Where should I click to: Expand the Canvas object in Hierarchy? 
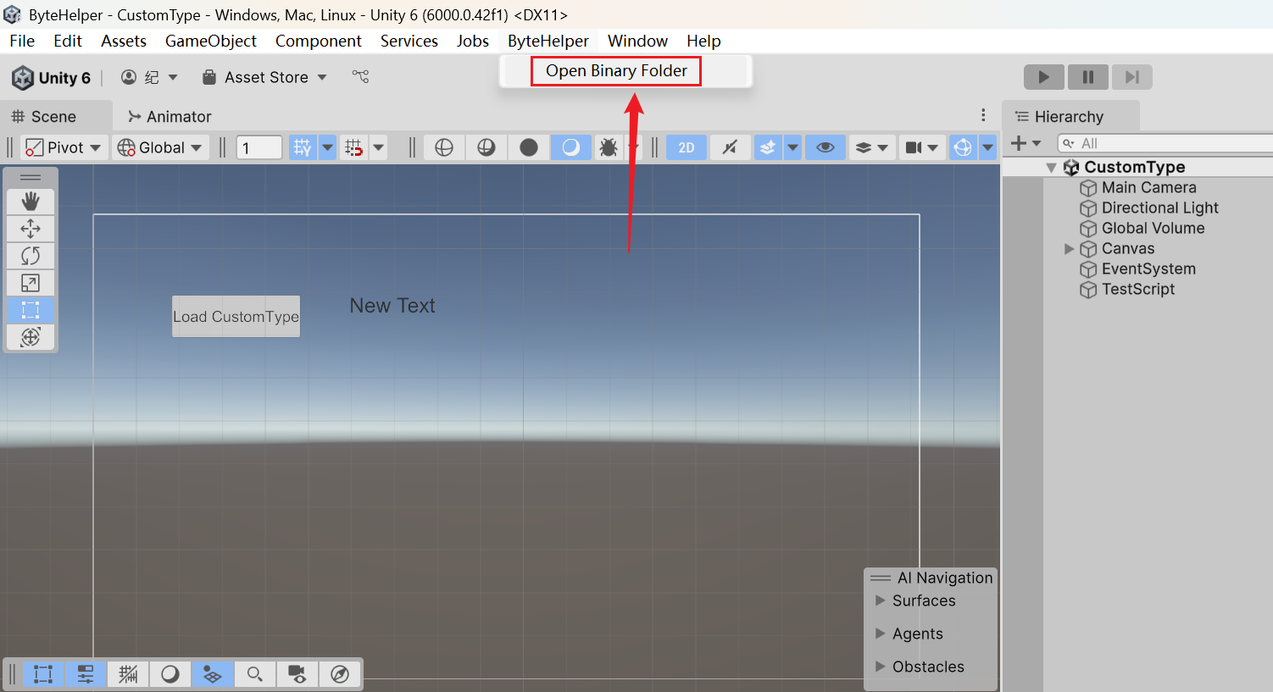pos(1069,249)
